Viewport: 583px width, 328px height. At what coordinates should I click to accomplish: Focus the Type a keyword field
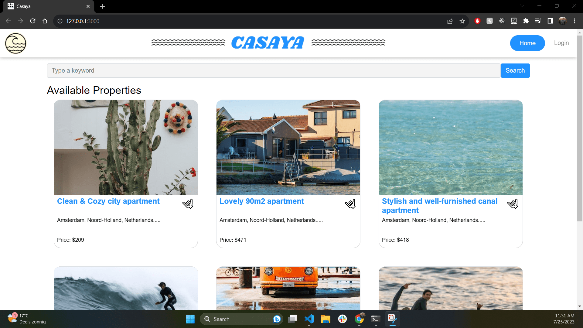[274, 70]
